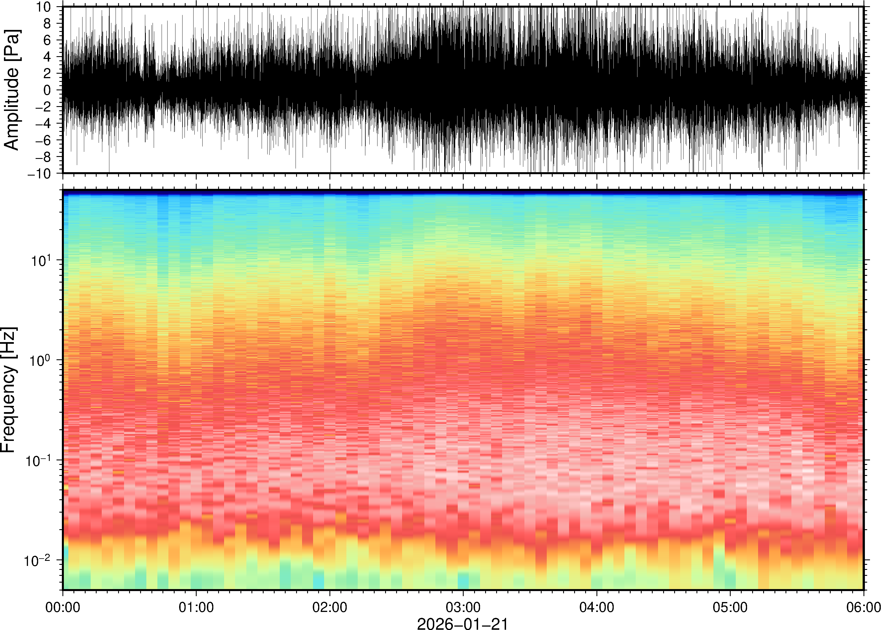The height and width of the screenshot is (630, 881).
Task: Click the 05:00 time axis label
Action: click(x=730, y=607)
